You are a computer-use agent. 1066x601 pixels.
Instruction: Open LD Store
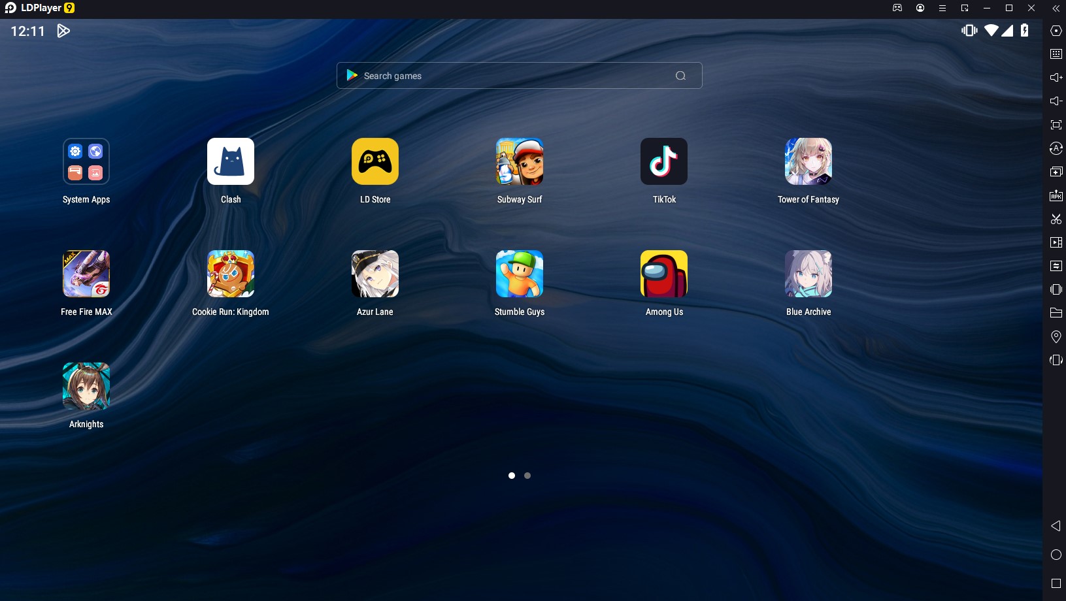[375, 161]
